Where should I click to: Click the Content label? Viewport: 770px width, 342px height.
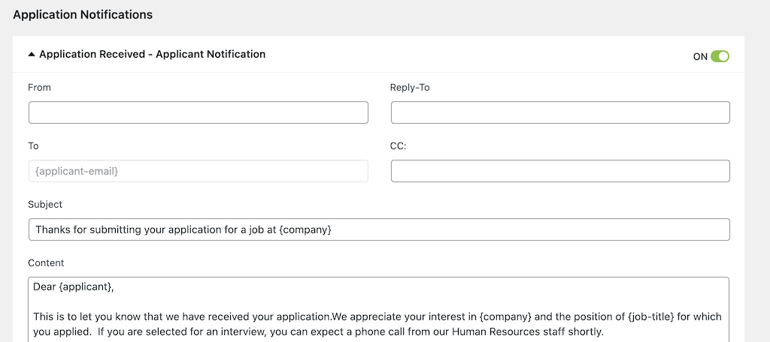point(46,262)
